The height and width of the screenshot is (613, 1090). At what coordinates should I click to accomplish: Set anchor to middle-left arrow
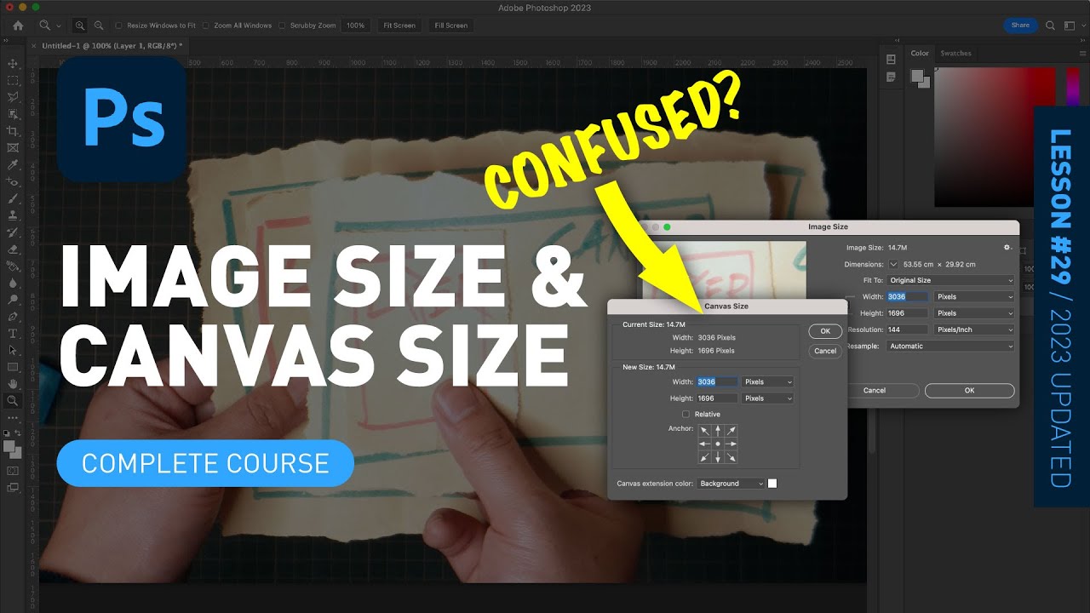[704, 444]
